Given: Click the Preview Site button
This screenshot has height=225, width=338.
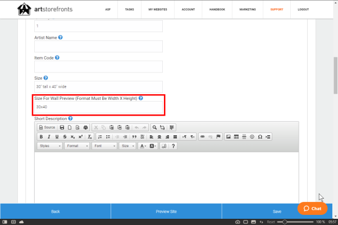Looking at the screenshot, I should pos(166,212).
